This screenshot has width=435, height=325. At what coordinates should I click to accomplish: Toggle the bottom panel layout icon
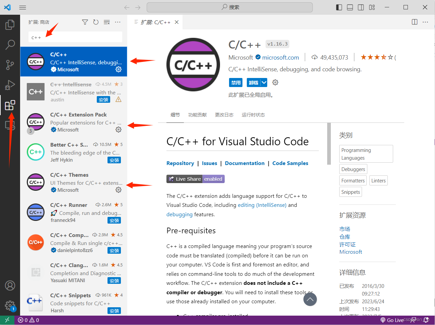(350, 7)
